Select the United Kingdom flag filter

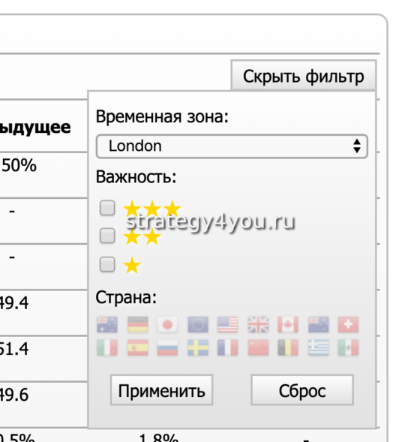[x=258, y=324]
